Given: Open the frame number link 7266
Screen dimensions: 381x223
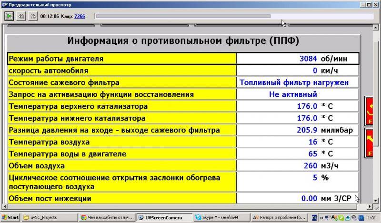Looking at the screenshot, I should point(80,16).
